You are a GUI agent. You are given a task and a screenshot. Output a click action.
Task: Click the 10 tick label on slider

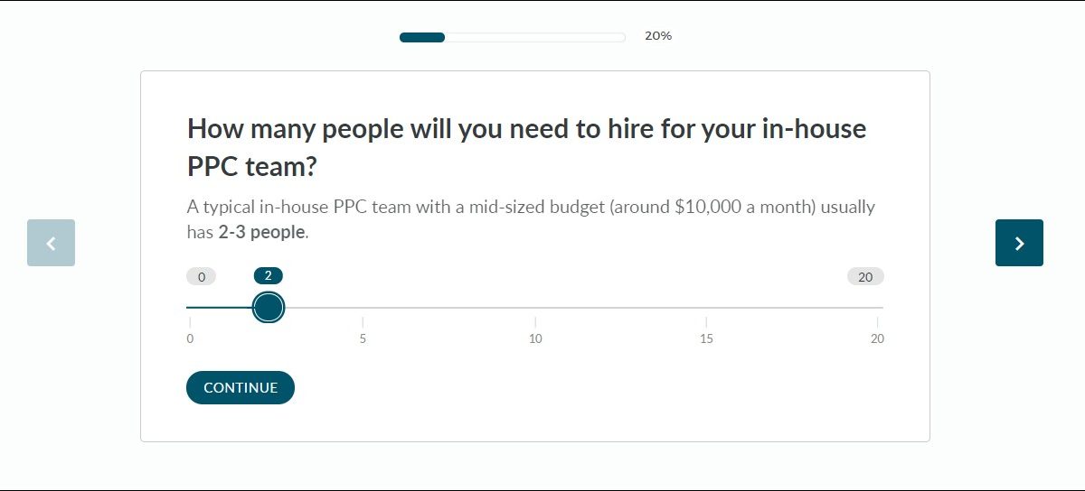pyautogui.click(x=535, y=338)
